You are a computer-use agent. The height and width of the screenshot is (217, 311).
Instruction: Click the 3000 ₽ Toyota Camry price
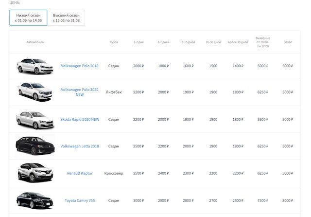click(138, 200)
